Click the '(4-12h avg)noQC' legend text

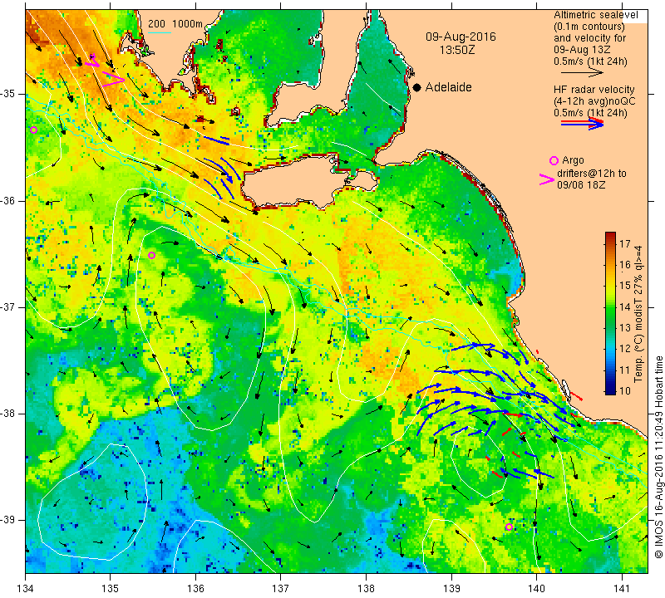(594, 101)
